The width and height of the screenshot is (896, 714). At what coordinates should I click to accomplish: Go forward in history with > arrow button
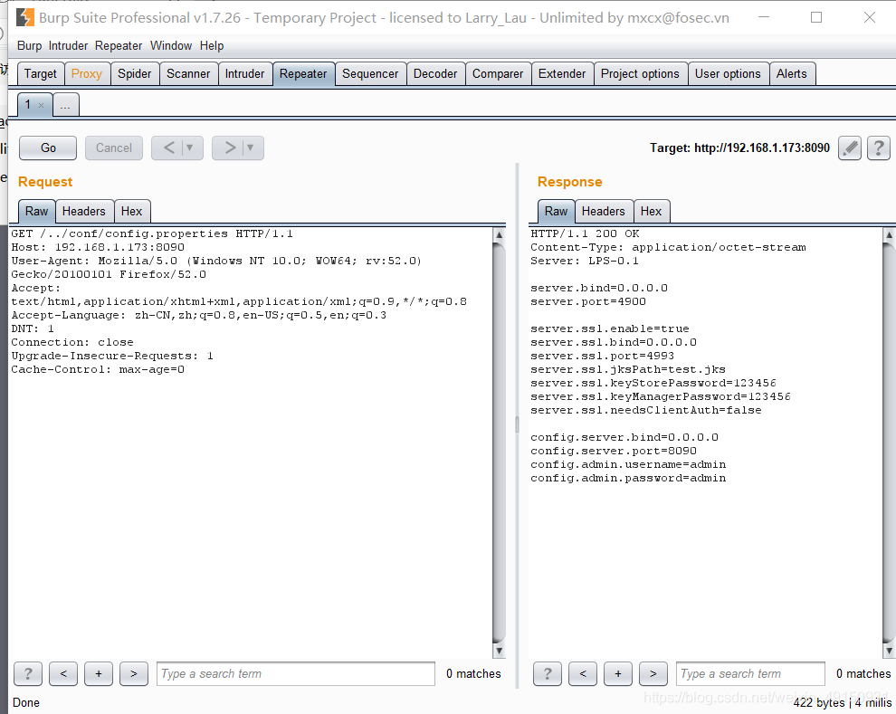230,148
